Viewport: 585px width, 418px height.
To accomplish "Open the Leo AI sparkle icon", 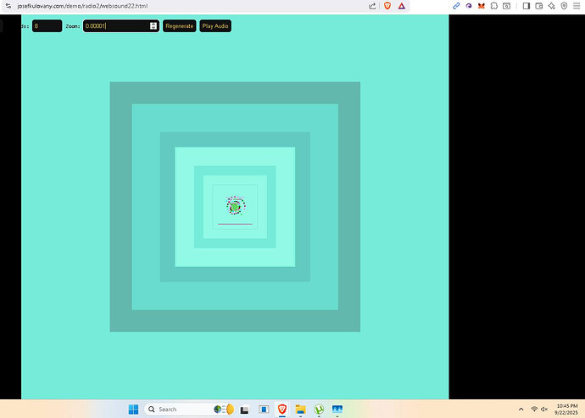I will tap(551, 6).
